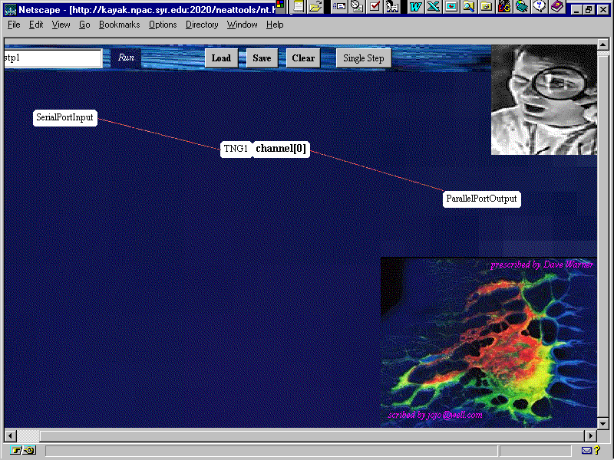Click the horizontal scrollbar right arrow

[590, 435]
